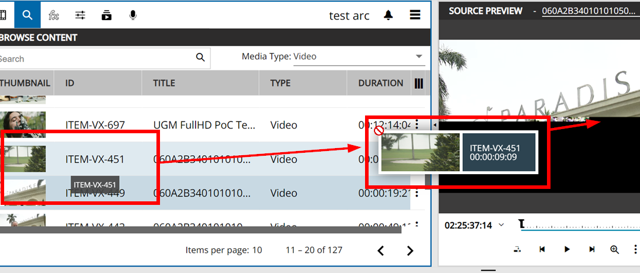
Task: Sort the table by TITLE column
Action: 164,83
